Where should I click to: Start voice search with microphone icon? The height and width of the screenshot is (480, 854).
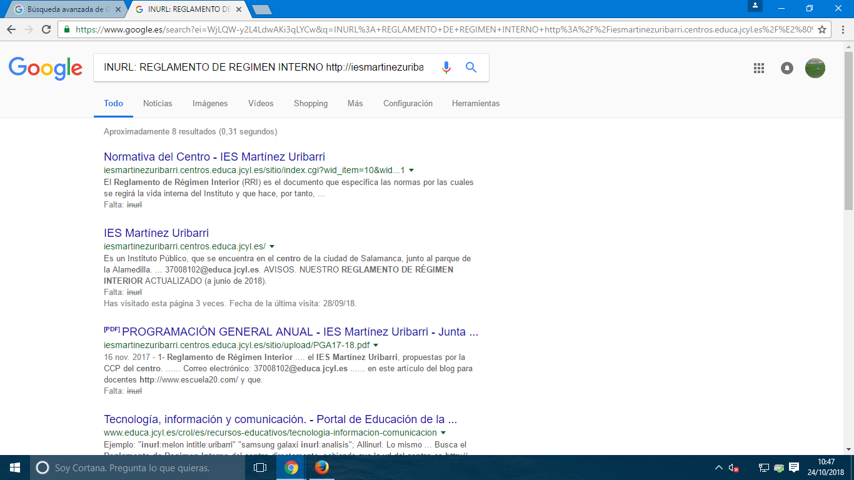tap(446, 67)
